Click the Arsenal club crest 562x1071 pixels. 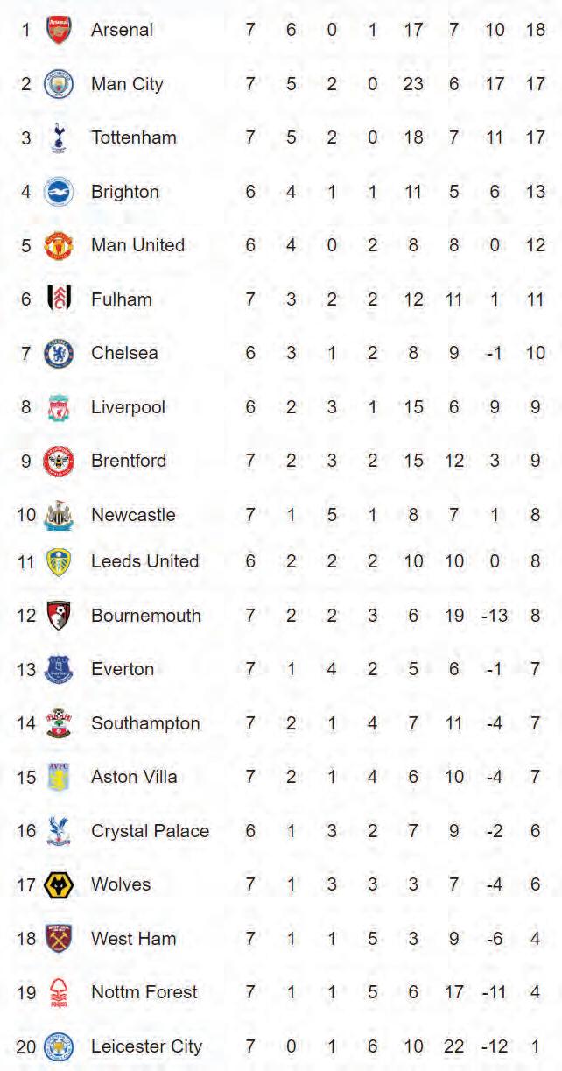59,30
